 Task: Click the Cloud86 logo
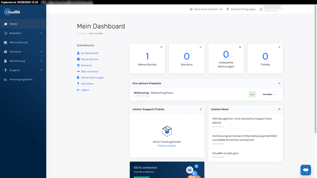point(12,12)
